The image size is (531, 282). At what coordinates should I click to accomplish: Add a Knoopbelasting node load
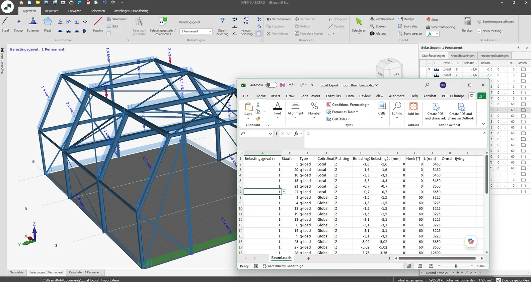click(247, 26)
